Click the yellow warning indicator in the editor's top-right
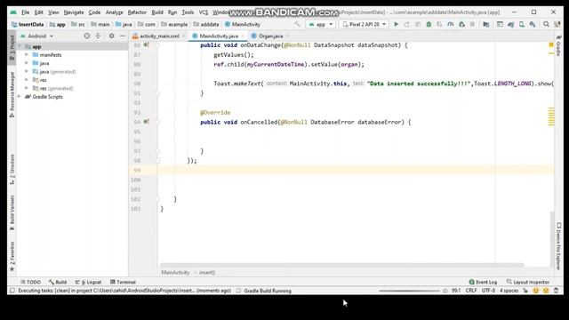The width and height of the screenshot is (569, 320). pos(551,44)
